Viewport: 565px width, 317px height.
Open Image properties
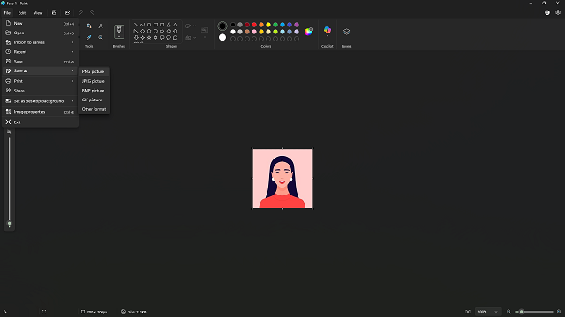(x=41, y=112)
